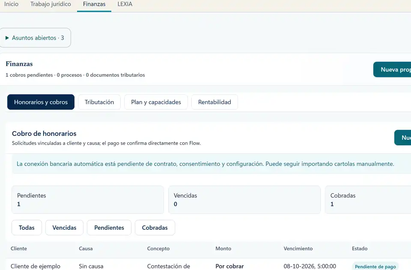
Task: Click the Nue button beside Cobro de honorarios
Action: point(402,138)
